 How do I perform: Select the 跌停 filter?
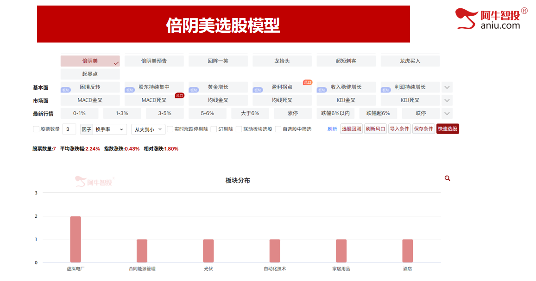pos(421,113)
